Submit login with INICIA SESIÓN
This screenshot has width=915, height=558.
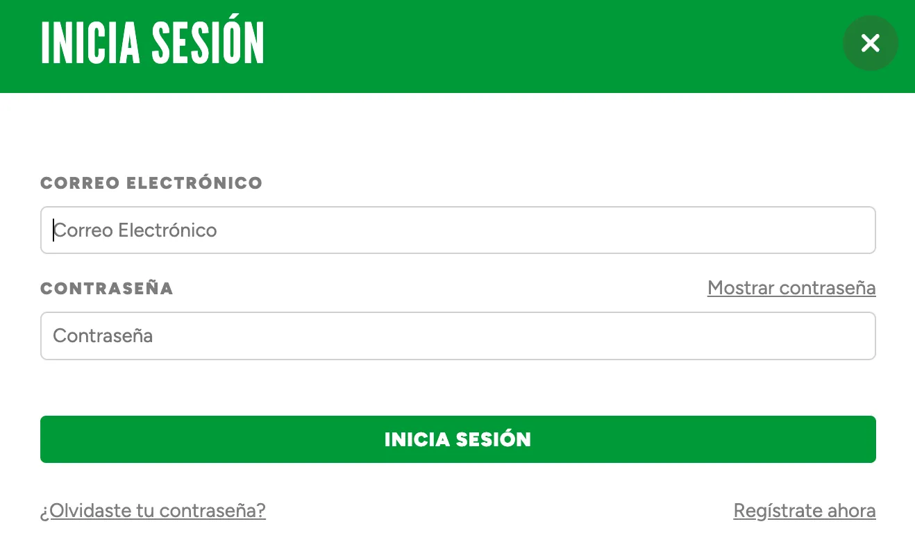pos(457,439)
